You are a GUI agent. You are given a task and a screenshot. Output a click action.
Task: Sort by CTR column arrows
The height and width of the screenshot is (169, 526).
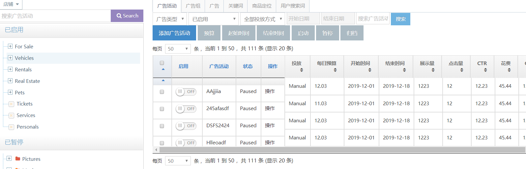pos(485,70)
